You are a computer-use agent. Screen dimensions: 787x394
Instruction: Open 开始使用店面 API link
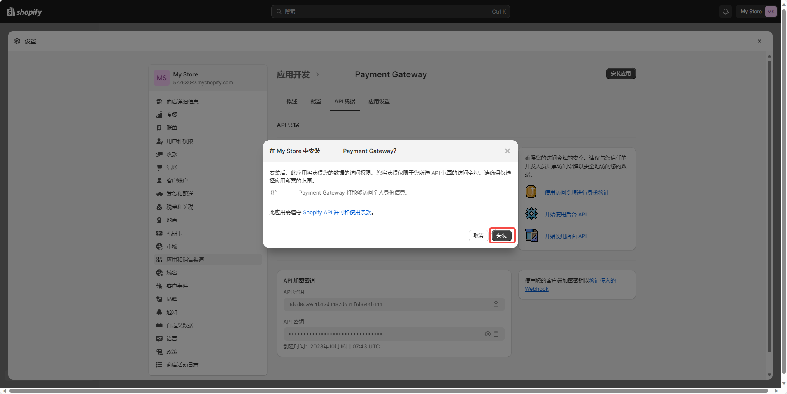566,236
